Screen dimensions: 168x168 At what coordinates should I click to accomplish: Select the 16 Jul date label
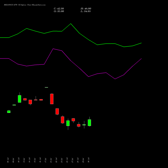pyautogui.click(x=40, y=160)
